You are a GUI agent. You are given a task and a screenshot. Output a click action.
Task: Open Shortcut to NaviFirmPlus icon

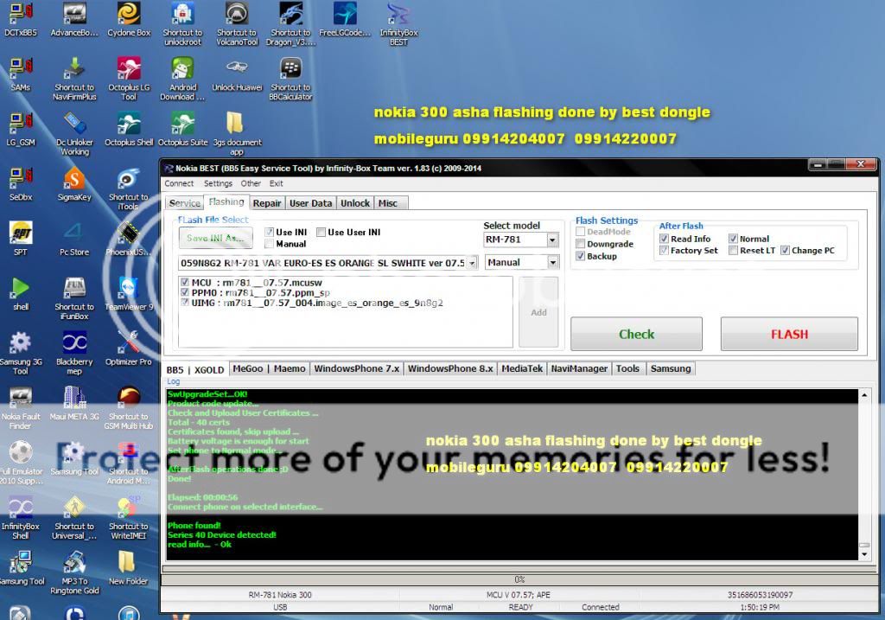(74, 79)
